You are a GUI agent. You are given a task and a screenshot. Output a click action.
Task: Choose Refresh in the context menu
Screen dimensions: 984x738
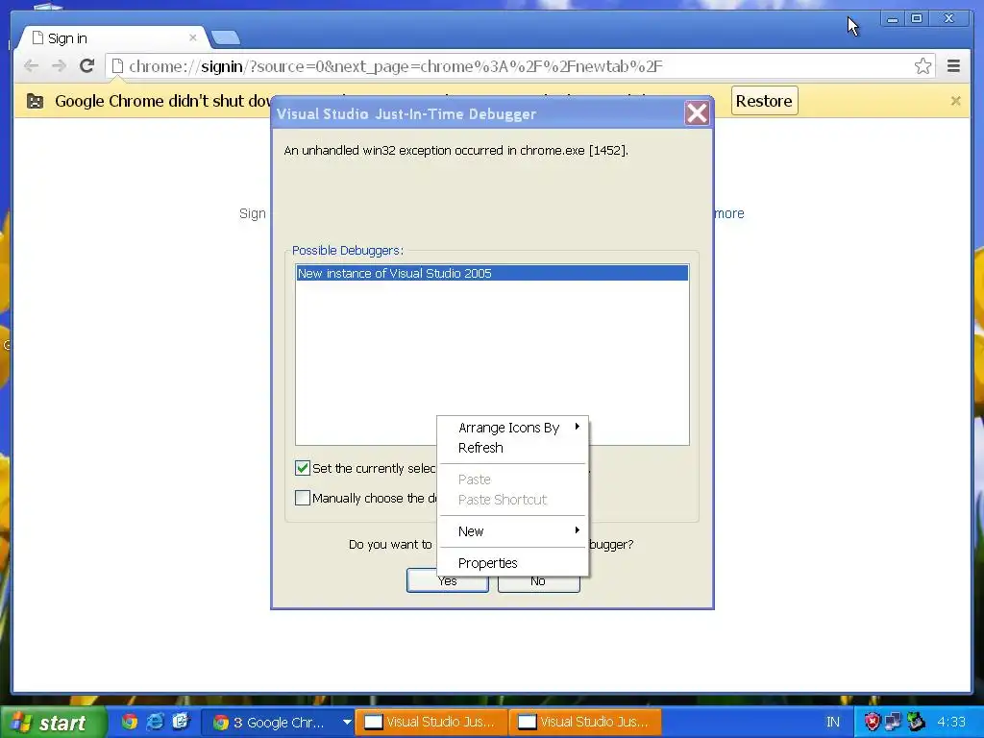[513, 448]
